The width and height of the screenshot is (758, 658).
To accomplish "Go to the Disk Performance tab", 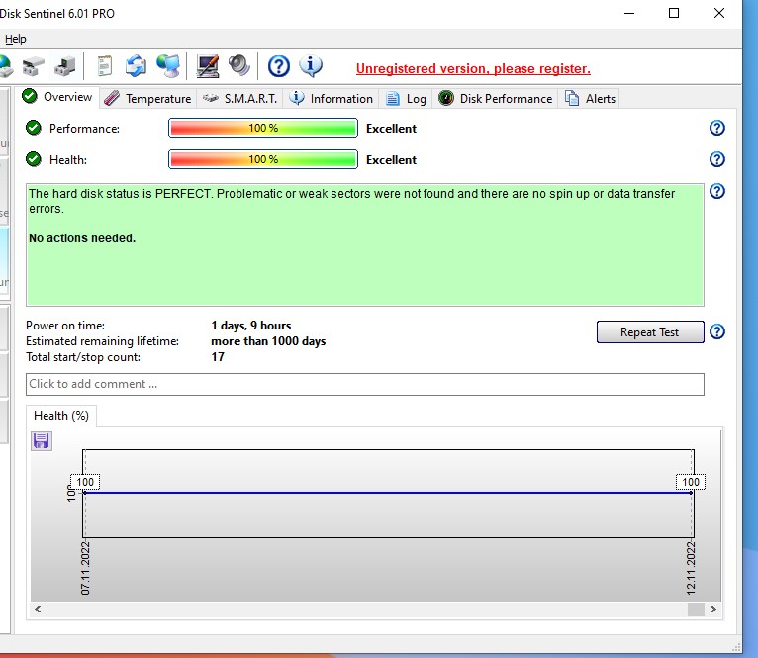I will coord(495,99).
